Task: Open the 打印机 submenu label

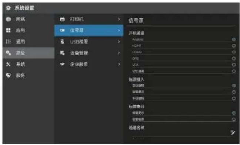Action: pos(77,19)
